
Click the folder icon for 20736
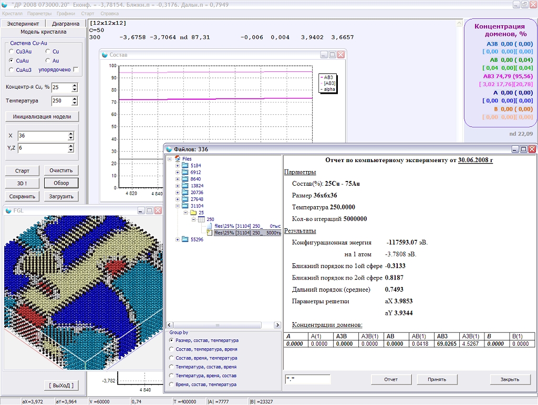(x=185, y=192)
